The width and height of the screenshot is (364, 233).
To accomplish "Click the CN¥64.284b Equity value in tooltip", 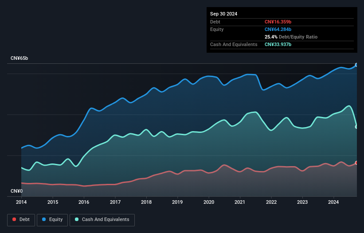I will (x=279, y=29).
